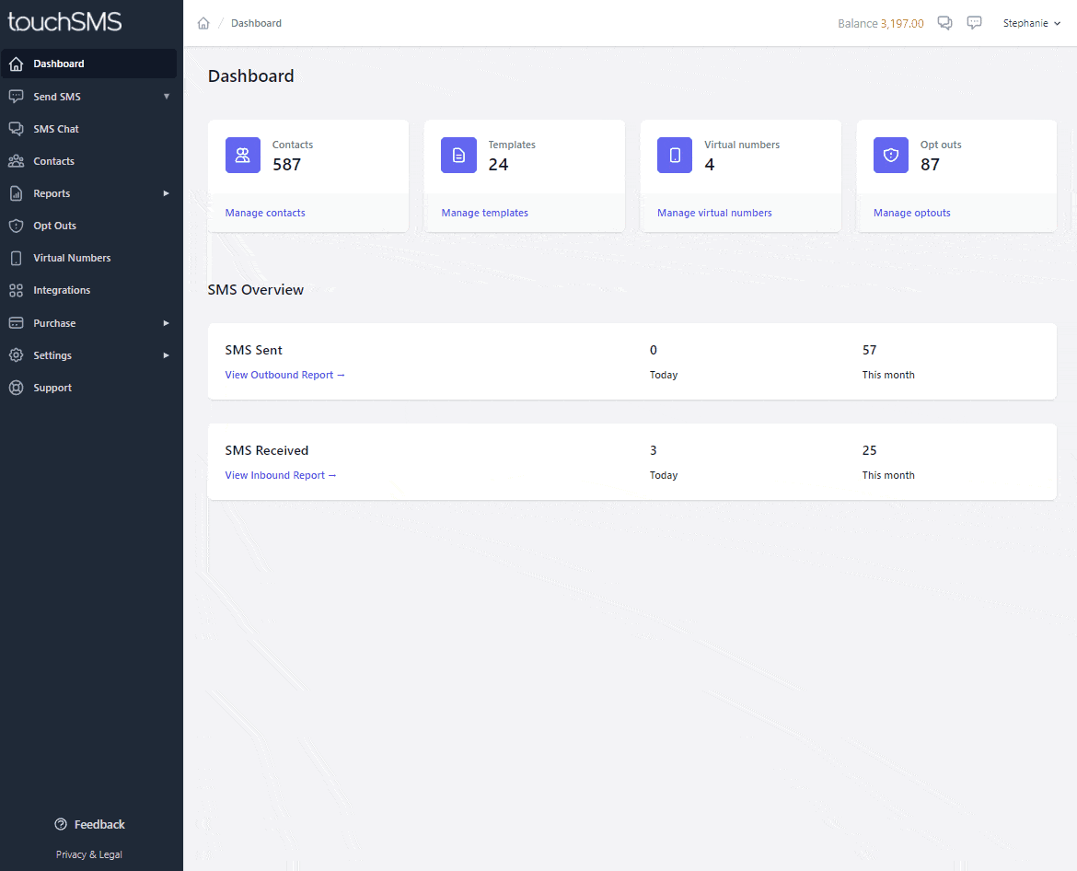The image size is (1077, 871).
Task: Expand the Settings submenu arrow
Action: coord(167,355)
